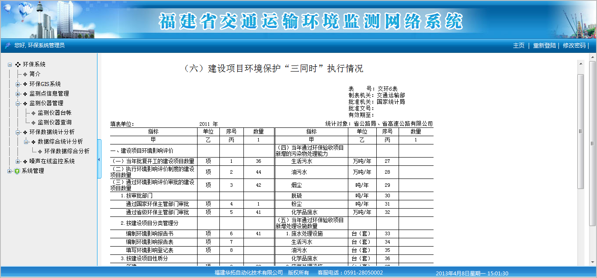
Task: Click the 重新登陆 link
Action: tap(545, 45)
